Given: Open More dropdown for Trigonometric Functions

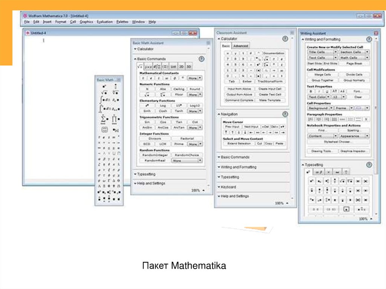Looking at the screenshot, I should (x=195, y=127).
